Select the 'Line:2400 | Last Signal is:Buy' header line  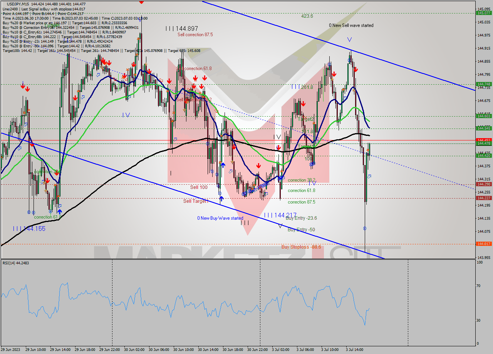coord(44,9)
